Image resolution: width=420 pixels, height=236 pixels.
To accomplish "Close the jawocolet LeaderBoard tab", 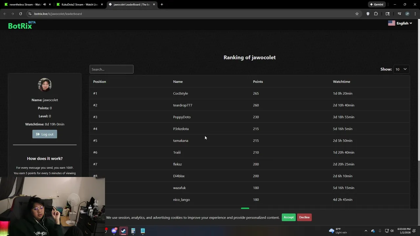I will (154, 5).
